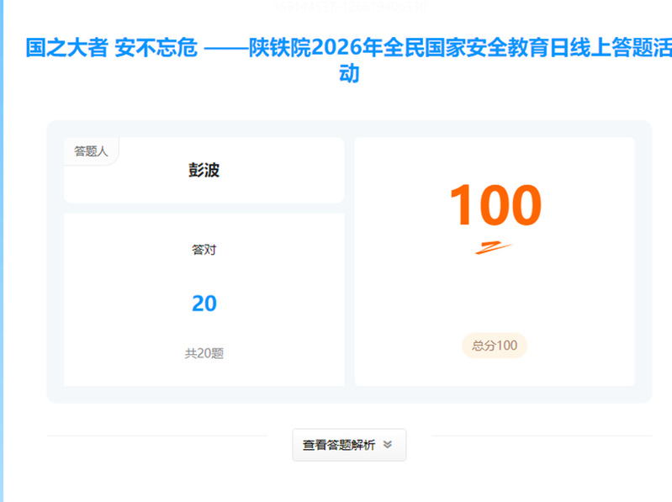Click 陕铁院2026年 in the title
The height and width of the screenshot is (502, 672).
tap(310, 48)
